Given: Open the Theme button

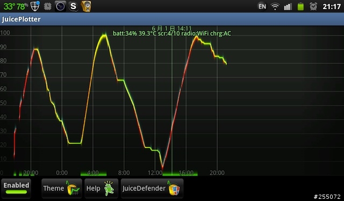Looking at the screenshot, I should 62,188.
